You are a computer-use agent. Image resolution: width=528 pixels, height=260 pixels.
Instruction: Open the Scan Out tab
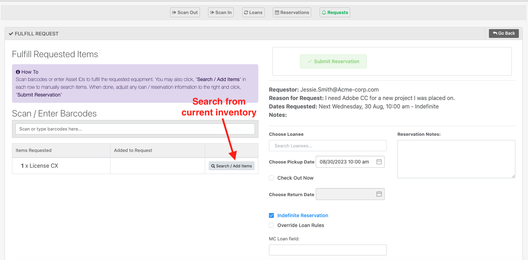coord(185,12)
